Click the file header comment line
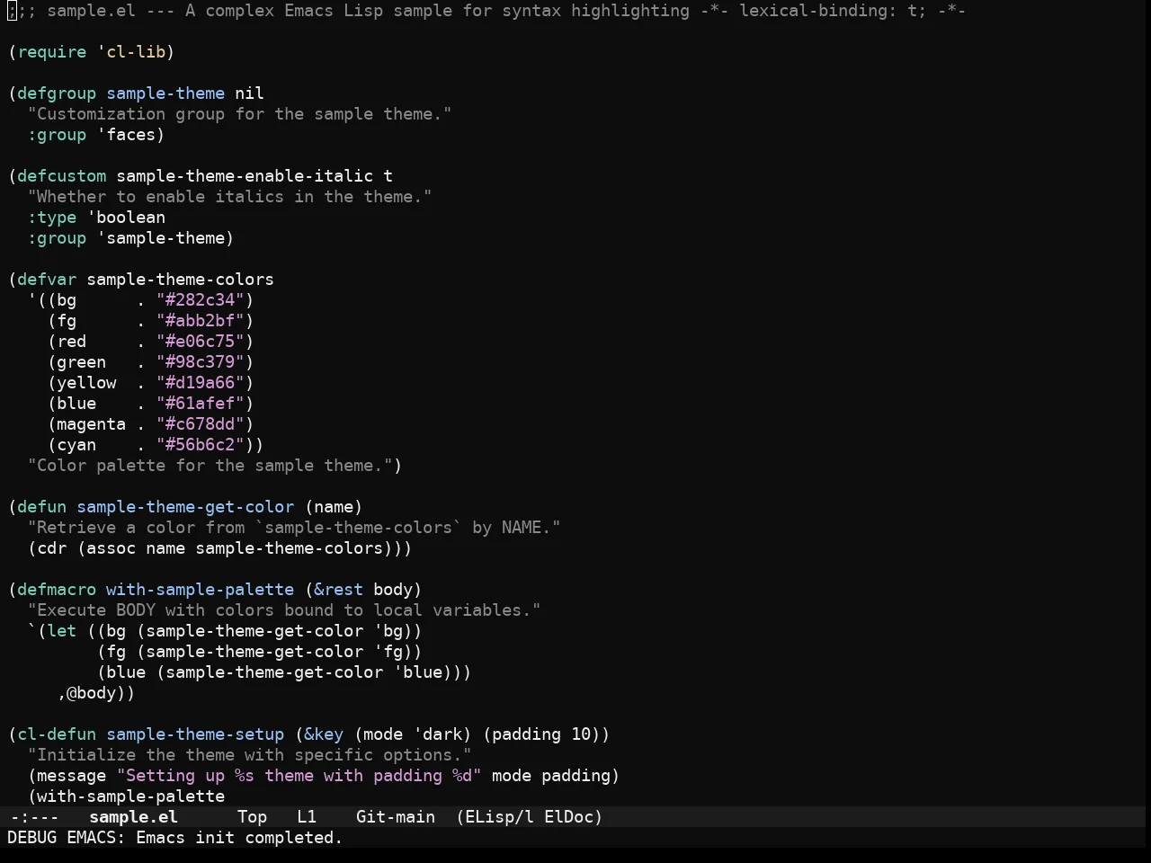This screenshot has width=1151, height=863. [486, 11]
